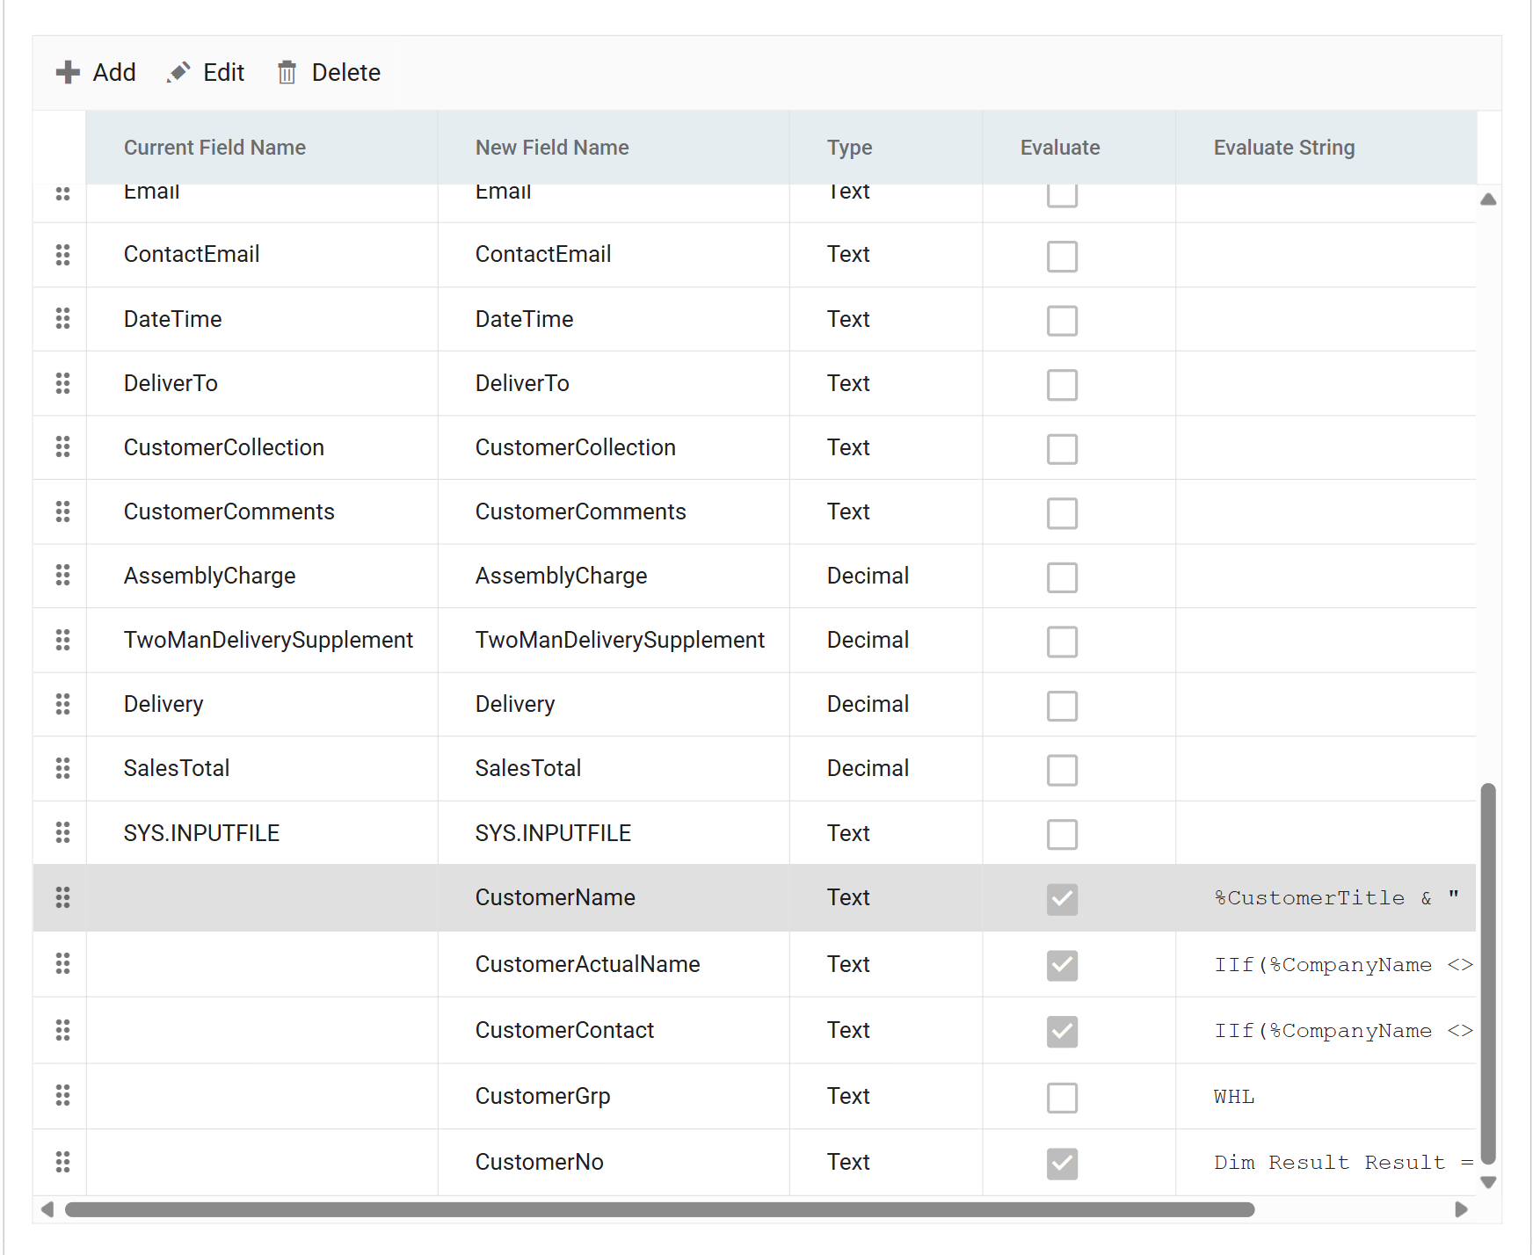The width and height of the screenshot is (1533, 1255).
Task: Click the Evaluate String column header
Action: (1326, 148)
